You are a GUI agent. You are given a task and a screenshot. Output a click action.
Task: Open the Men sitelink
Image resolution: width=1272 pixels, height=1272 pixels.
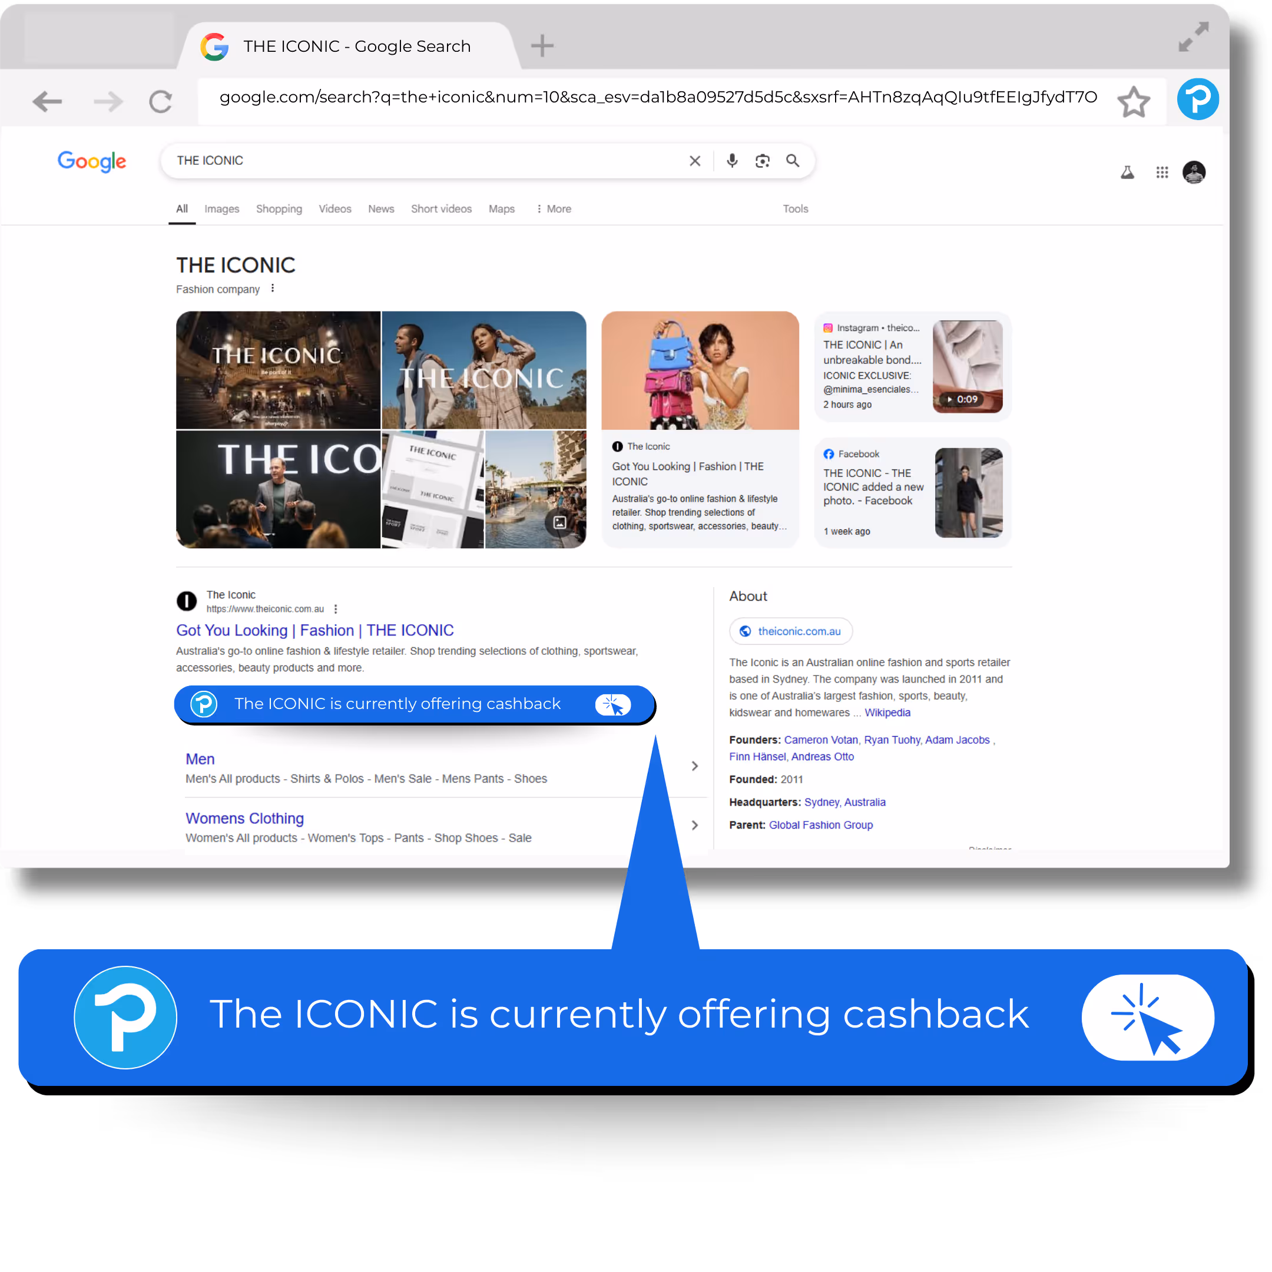click(x=200, y=758)
